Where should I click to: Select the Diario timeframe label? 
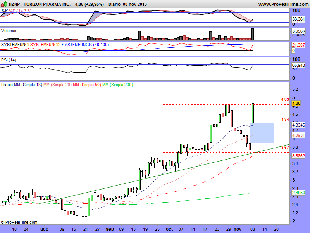tap(114, 4)
